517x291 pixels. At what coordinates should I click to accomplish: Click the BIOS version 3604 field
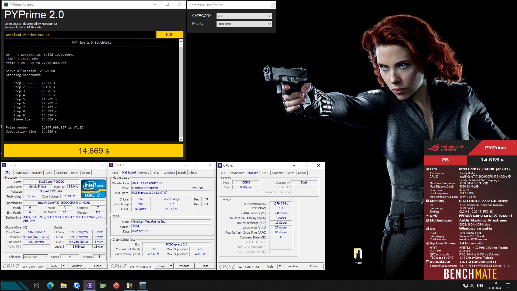tap(171, 227)
